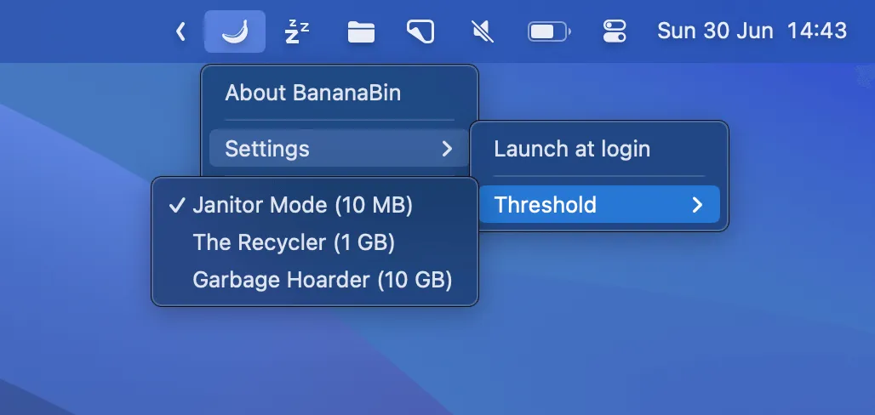The image size is (875, 415).
Task: Click the tag-shaped icon in menu bar
Action: click(420, 32)
